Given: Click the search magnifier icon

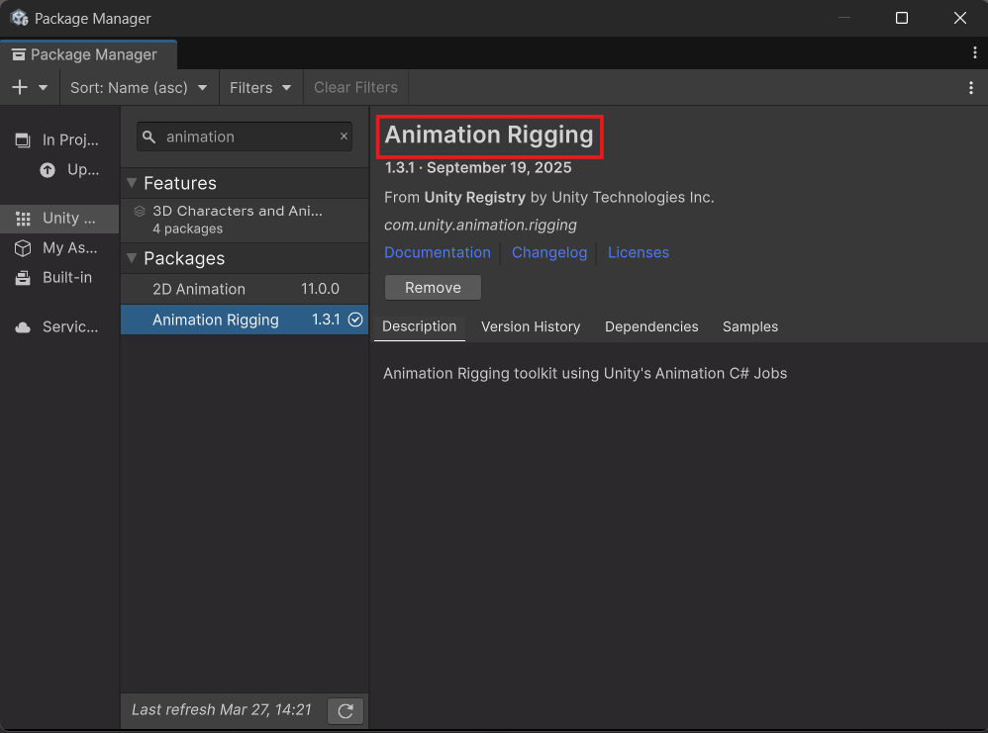Looking at the screenshot, I should [x=148, y=137].
